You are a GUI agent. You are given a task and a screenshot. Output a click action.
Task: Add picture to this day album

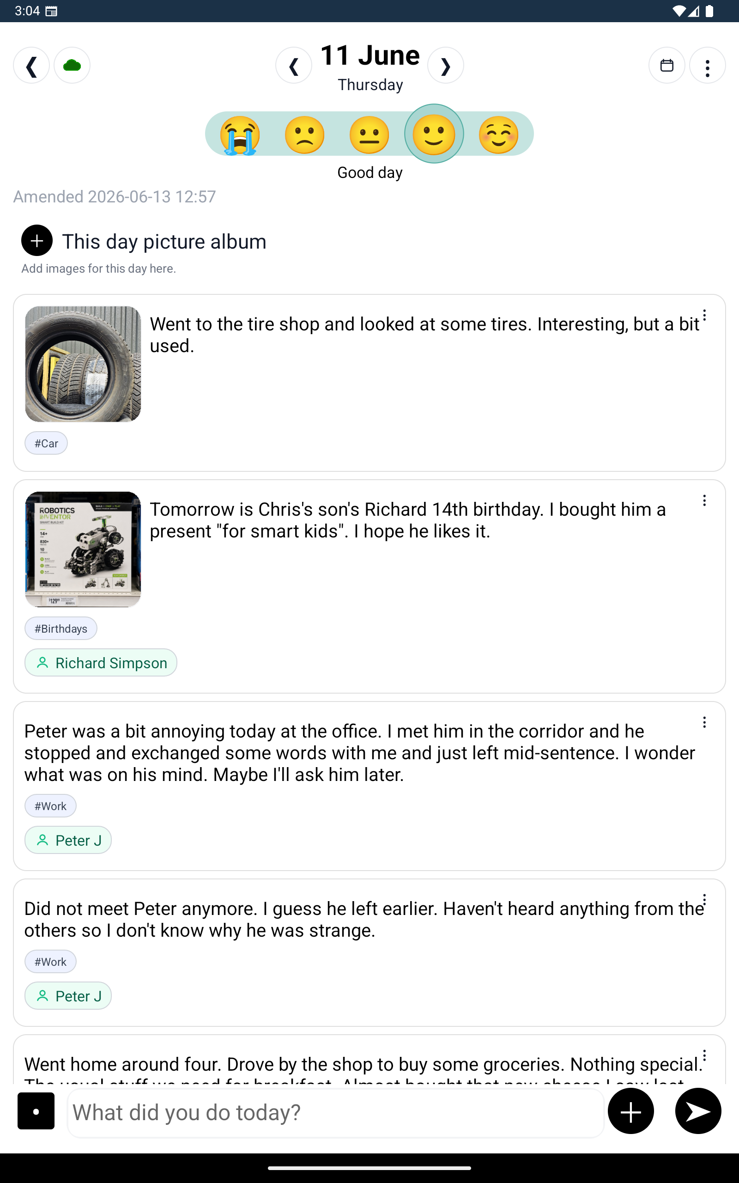click(36, 240)
